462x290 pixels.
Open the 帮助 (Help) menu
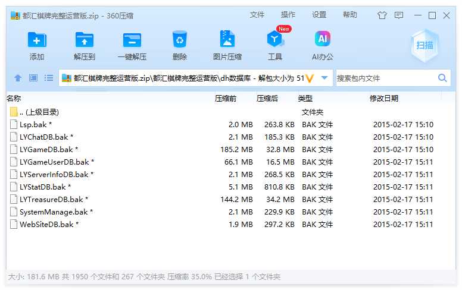click(349, 15)
